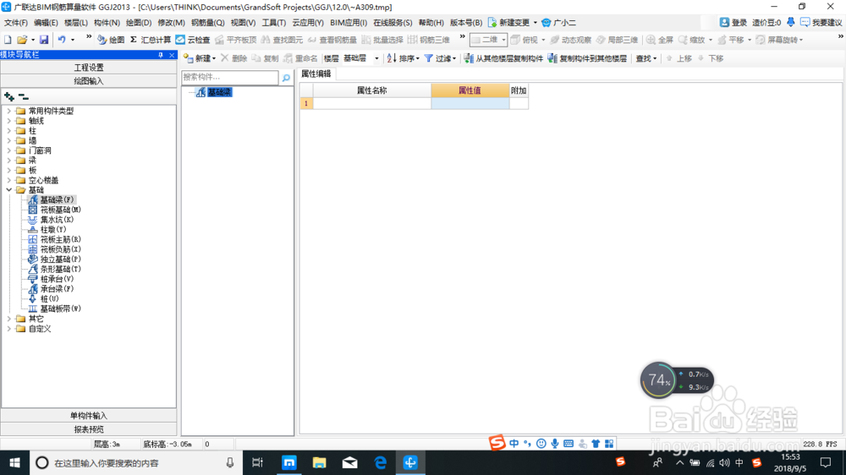Click 新建变更 button in menu bar
The image size is (846, 475).
[x=508, y=23]
